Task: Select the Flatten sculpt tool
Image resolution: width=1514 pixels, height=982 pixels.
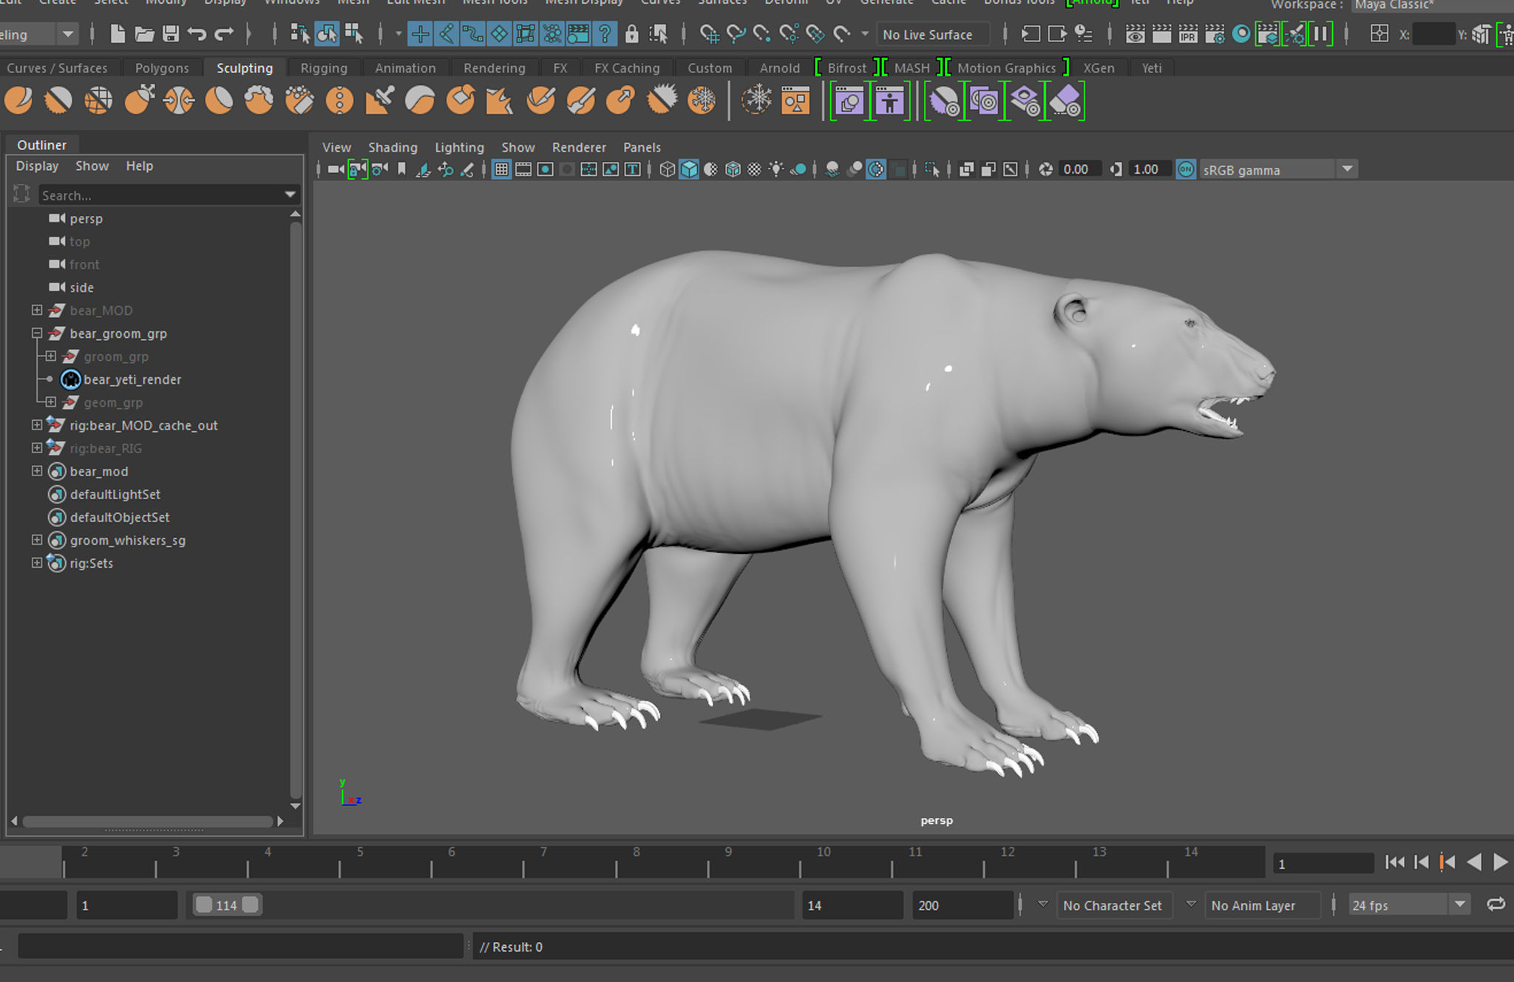Action: [x=219, y=101]
